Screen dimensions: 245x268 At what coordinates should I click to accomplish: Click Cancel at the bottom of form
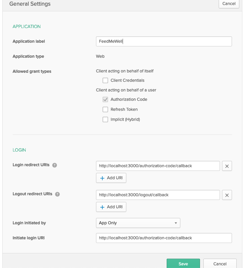click(x=220, y=264)
